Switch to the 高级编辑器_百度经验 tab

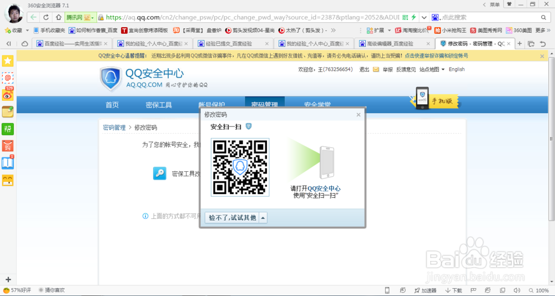pos(395,43)
